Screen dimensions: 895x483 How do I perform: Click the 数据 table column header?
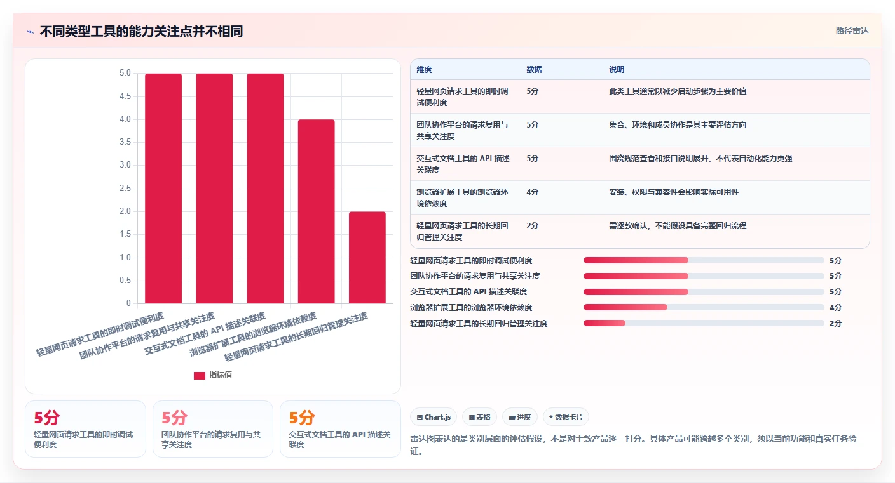[x=535, y=70]
